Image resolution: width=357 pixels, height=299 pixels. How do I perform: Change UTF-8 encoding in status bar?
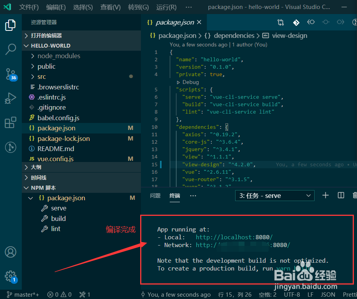click(292, 294)
